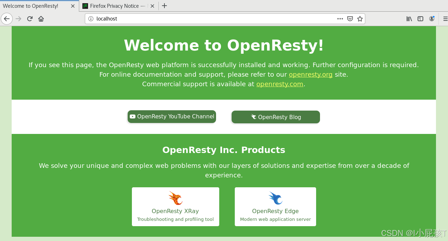Switch to Welcome to OpenResty! tab

(40, 6)
